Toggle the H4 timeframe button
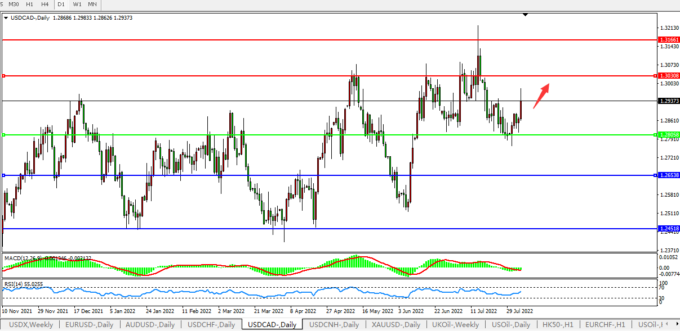Viewport: 680px width, 331px height. (x=45, y=4)
